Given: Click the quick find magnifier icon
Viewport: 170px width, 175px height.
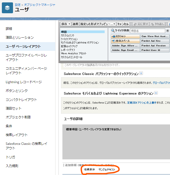Looking at the screenshot, I should (x=113, y=30).
